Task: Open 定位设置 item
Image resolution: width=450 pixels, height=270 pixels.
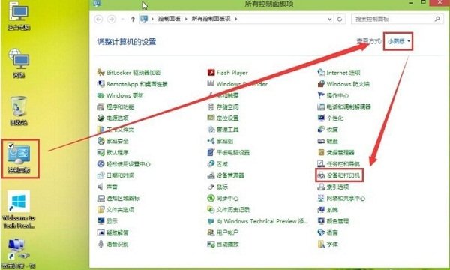Action: coord(223,118)
